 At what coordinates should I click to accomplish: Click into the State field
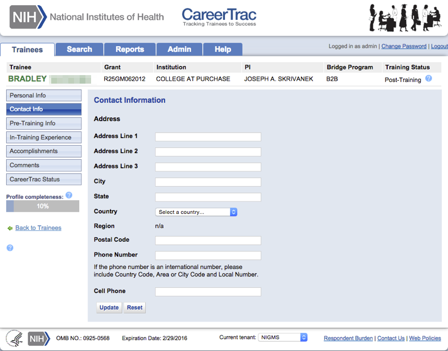pos(208,197)
